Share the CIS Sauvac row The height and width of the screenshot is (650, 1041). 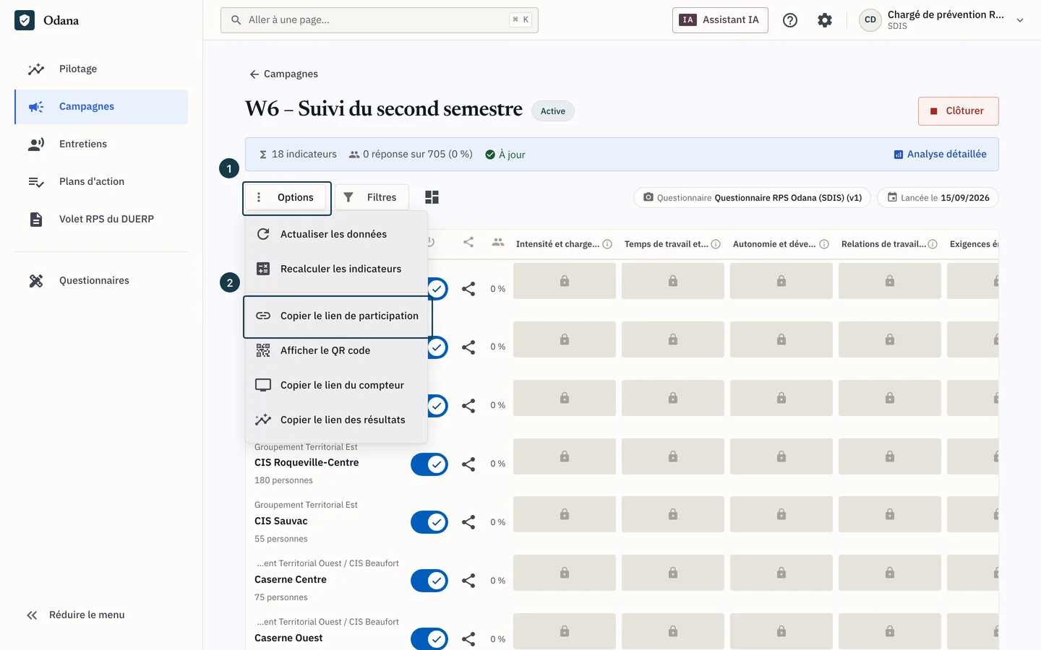tap(468, 522)
